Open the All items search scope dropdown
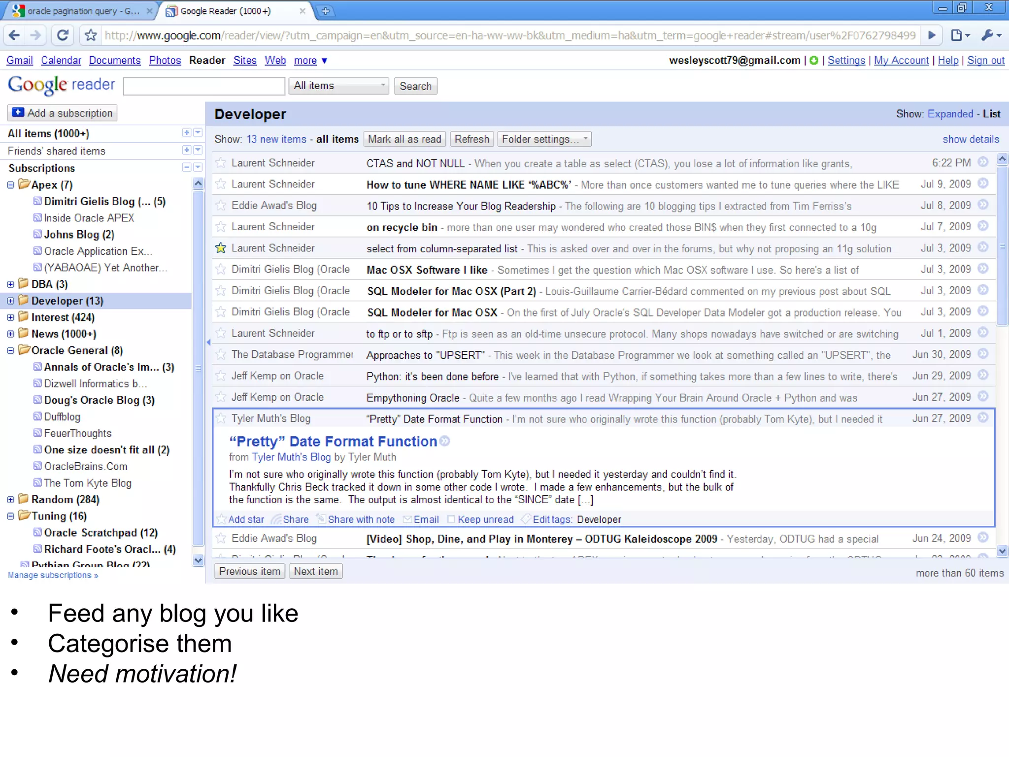 click(x=339, y=86)
